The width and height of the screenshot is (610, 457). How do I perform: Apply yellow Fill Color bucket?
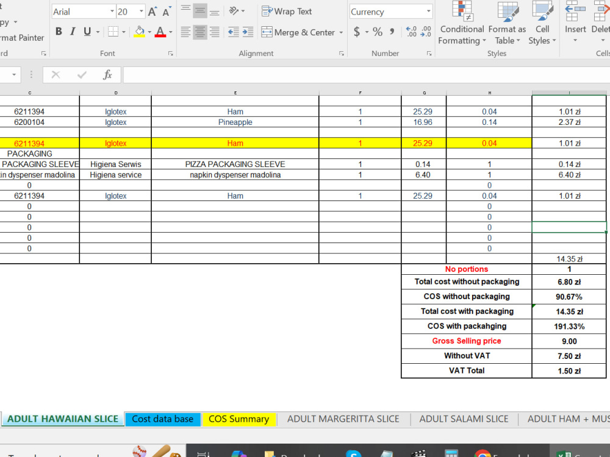coord(139,32)
